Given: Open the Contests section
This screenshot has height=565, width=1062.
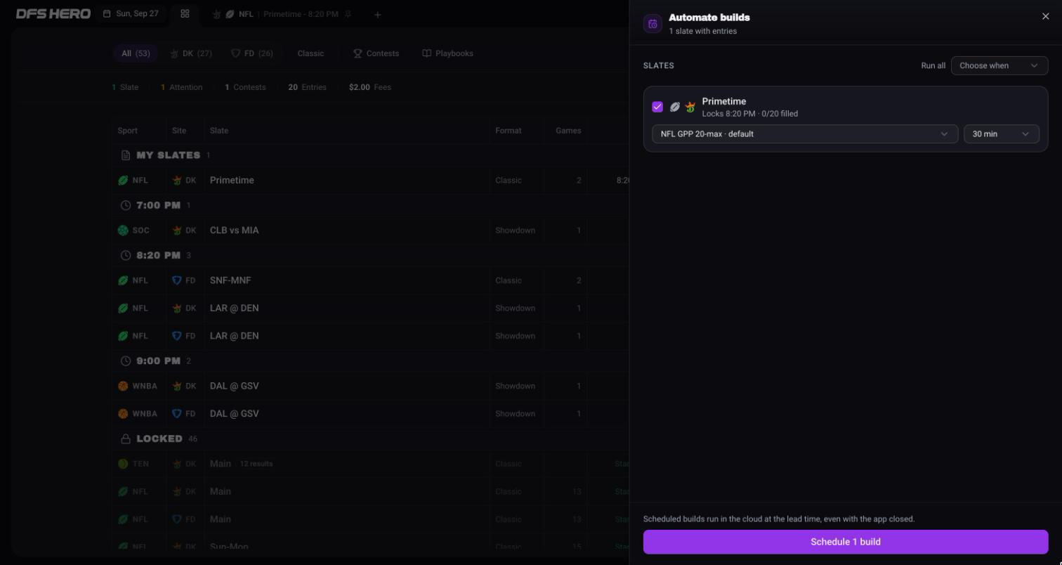Looking at the screenshot, I should pos(376,53).
